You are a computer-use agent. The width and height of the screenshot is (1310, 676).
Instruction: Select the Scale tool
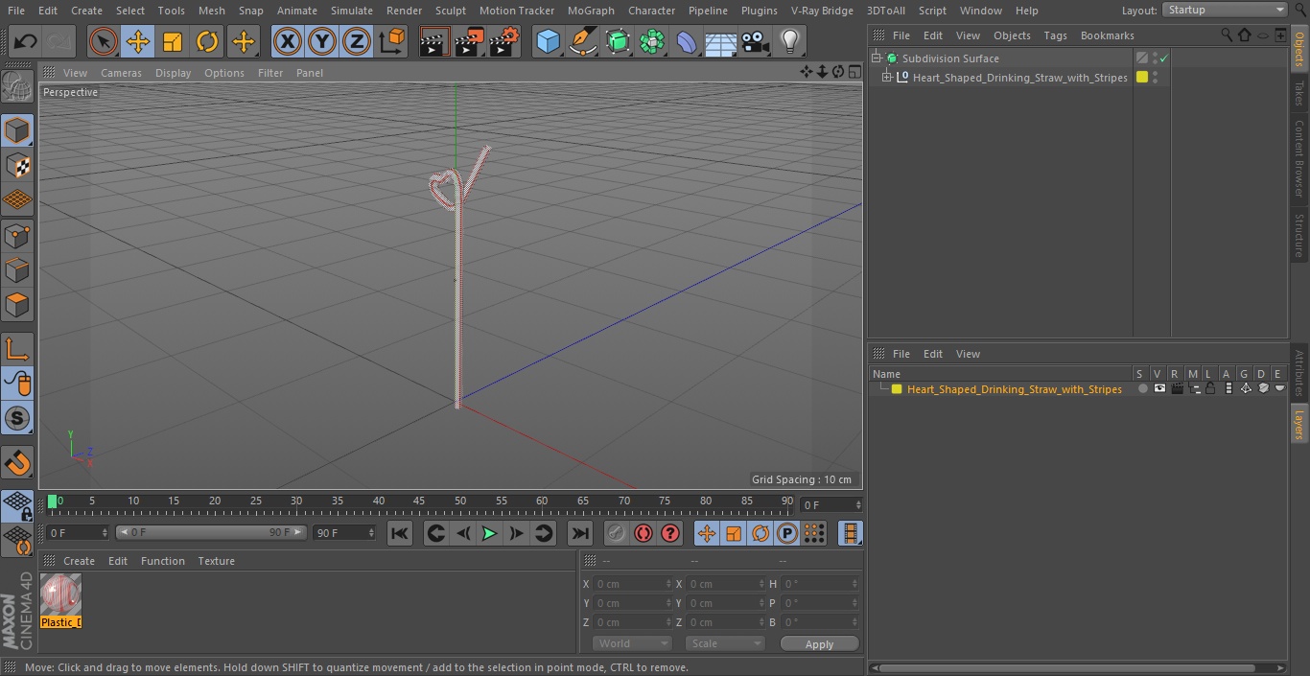point(173,42)
